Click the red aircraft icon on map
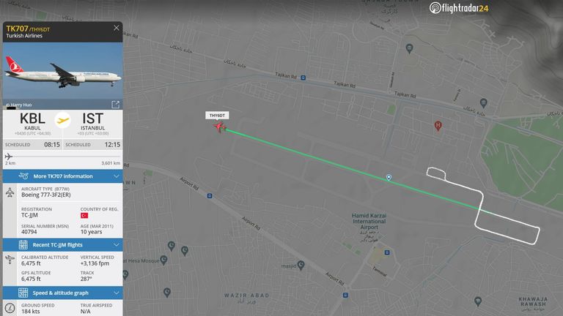563x316 pixels. click(x=220, y=127)
